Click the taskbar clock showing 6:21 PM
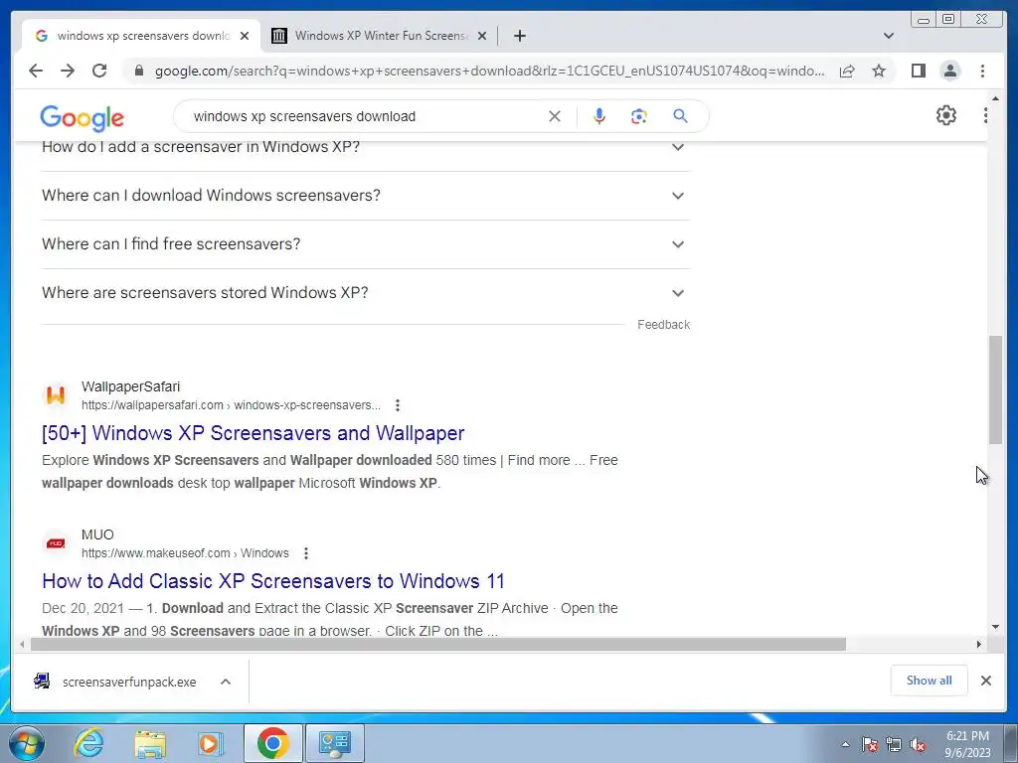Viewport: 1018px width, 763px height. coord(967,744)
